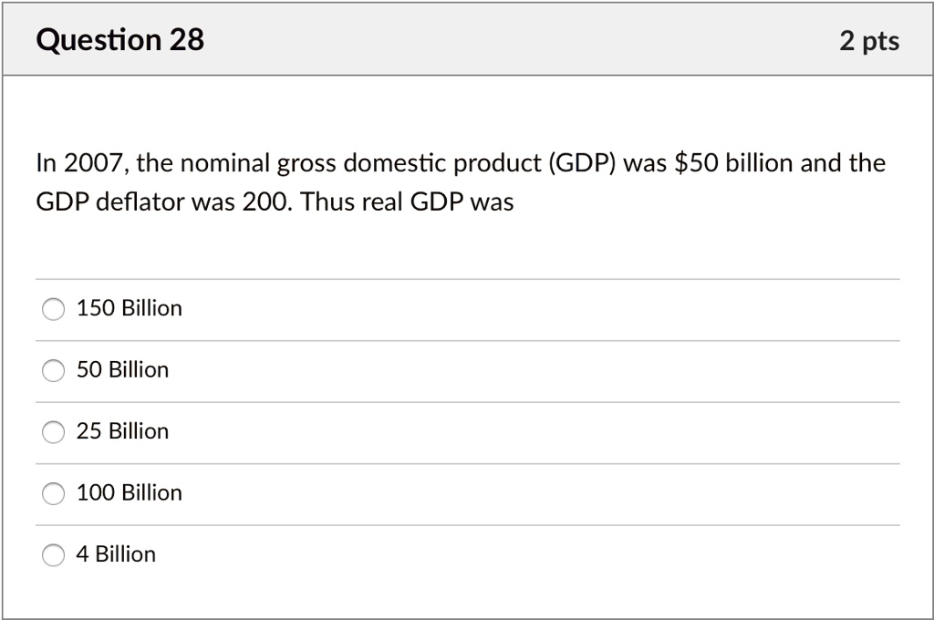Click the 150 Billion answer text
This screenshot has width=934, height=620.
tap(130, 308)
